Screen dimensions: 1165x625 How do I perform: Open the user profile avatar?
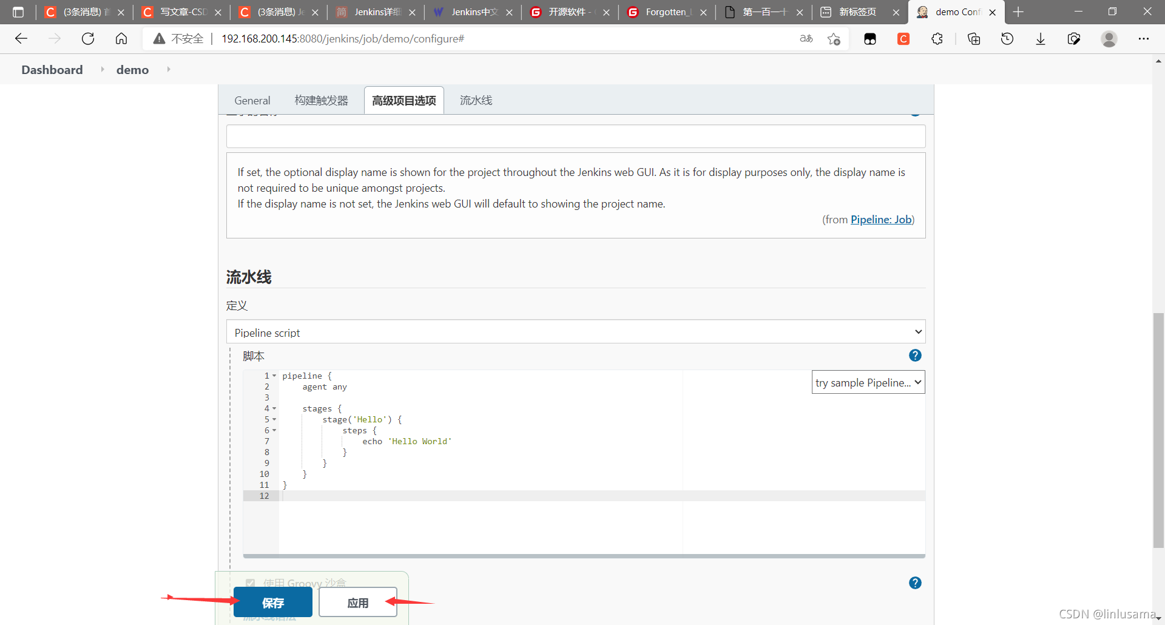coord(1109,39)
